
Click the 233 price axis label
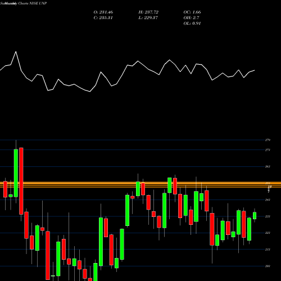pos(268,216)
